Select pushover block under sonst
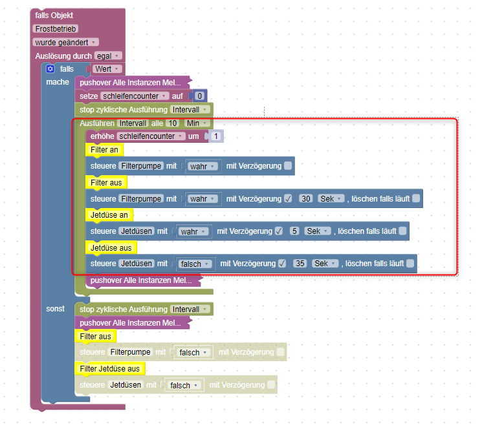The height and width of the screenshot is (429, 482). (x=132, y=323)
